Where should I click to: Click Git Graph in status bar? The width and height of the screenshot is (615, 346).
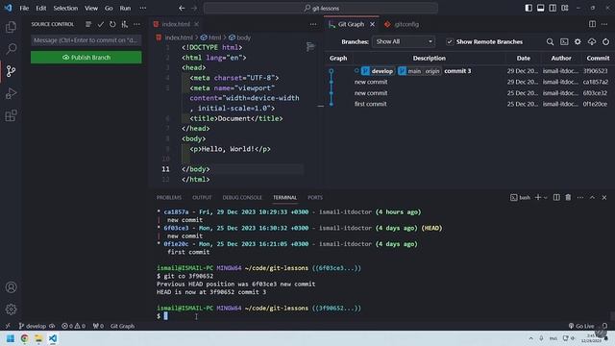(x=122, y=326)
